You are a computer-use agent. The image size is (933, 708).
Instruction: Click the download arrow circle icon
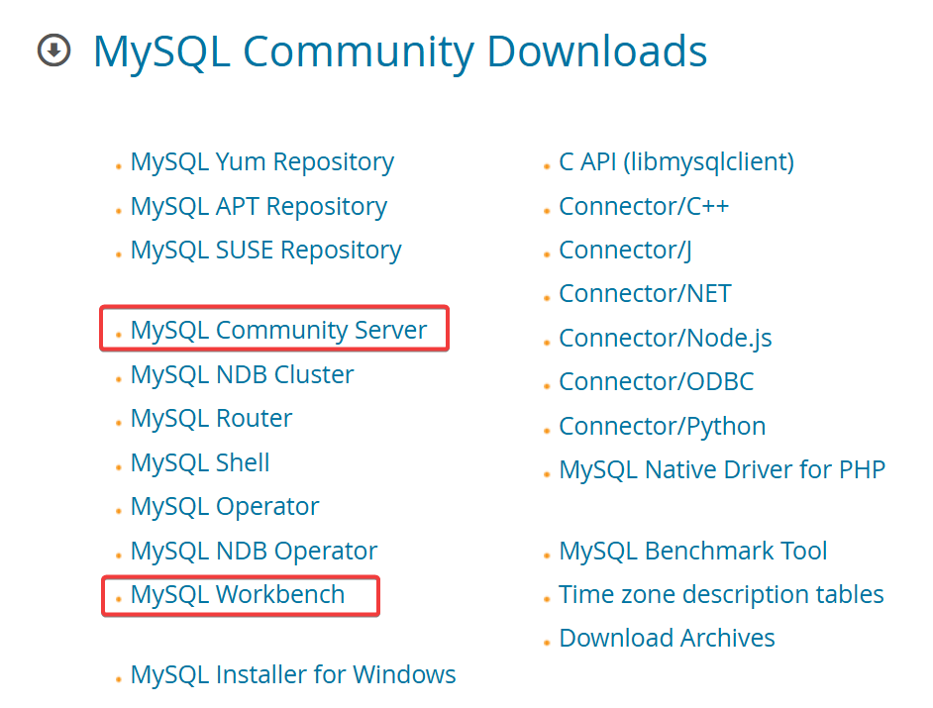(54, 51)
